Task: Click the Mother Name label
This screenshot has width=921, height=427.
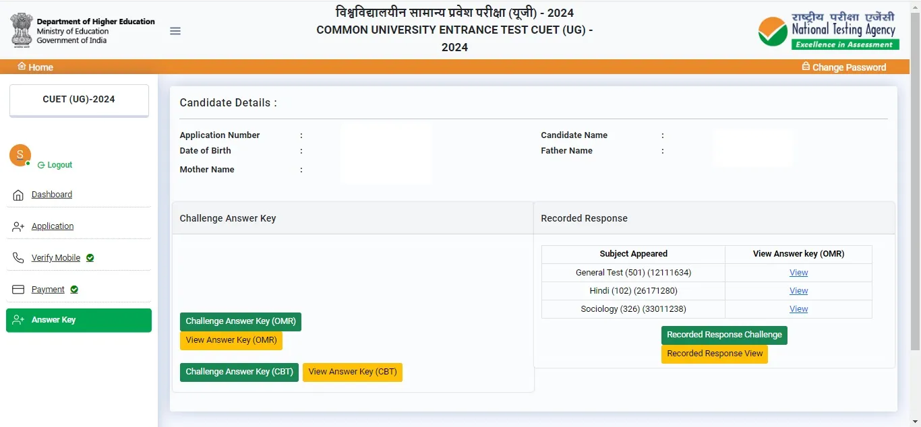Action: (207, 170)
